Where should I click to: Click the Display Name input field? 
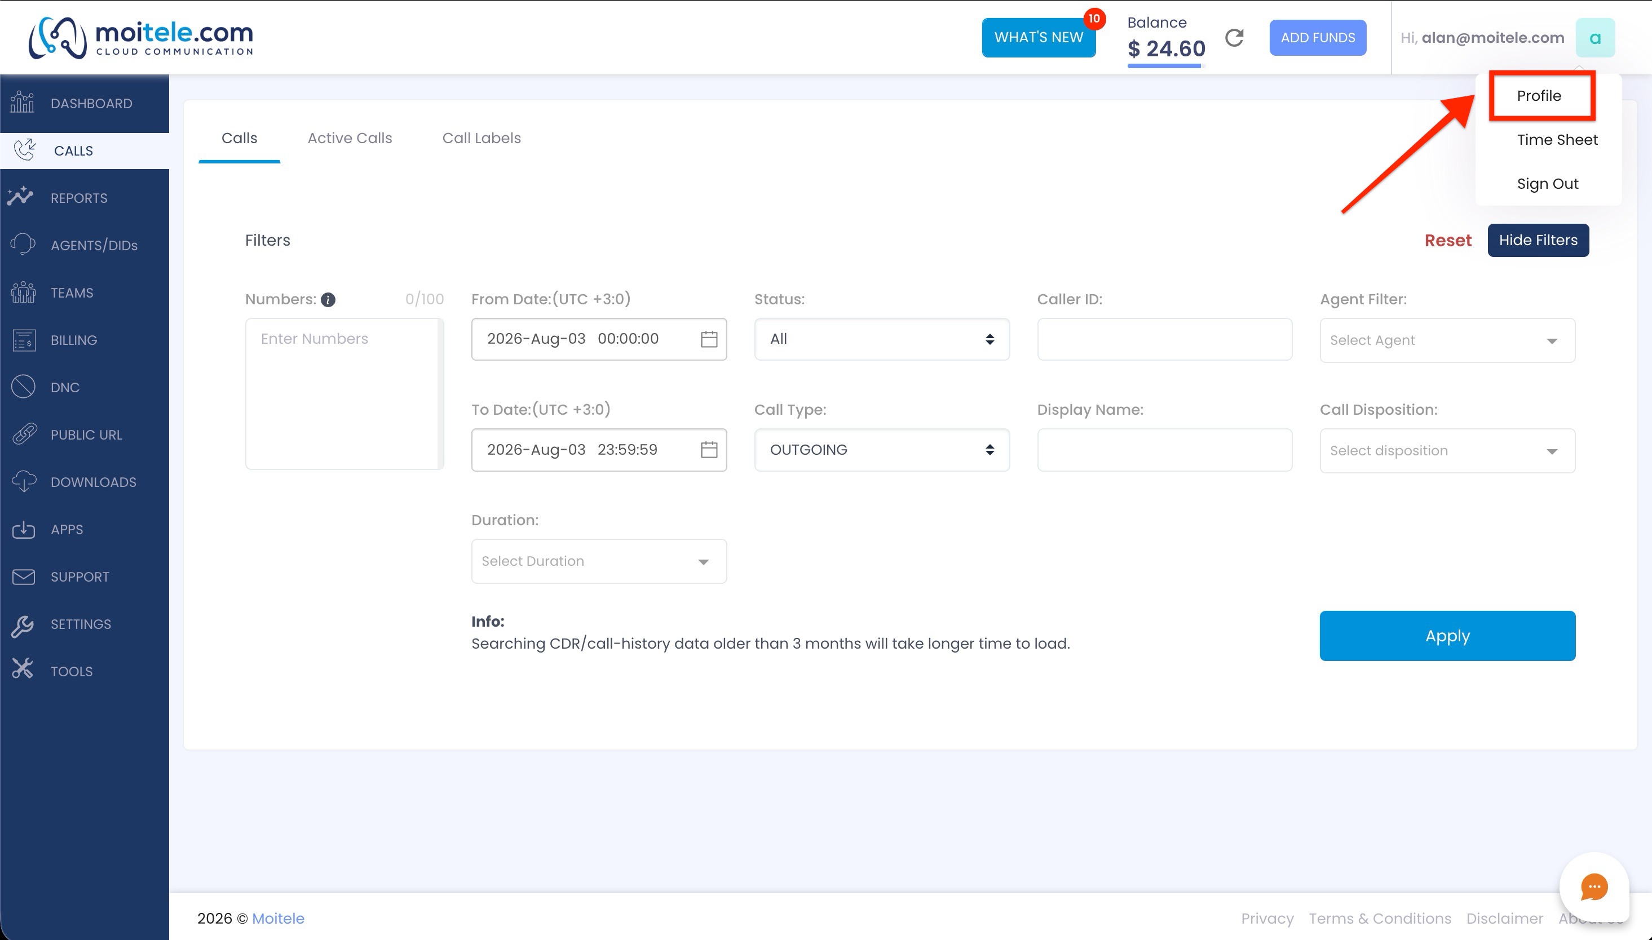(1164, 449)
